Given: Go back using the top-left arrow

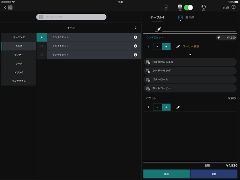Looking at the screenshot, I should click(x=5, y=7).
